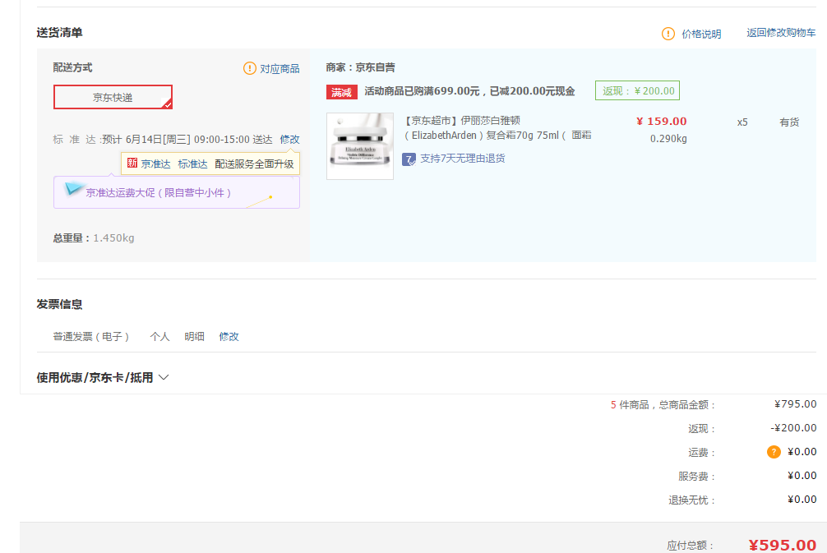Image resolution: width=827 pixels, height=553 pixels.
Task: Click the red 满减 promotion tag
Action: point(342,92)
